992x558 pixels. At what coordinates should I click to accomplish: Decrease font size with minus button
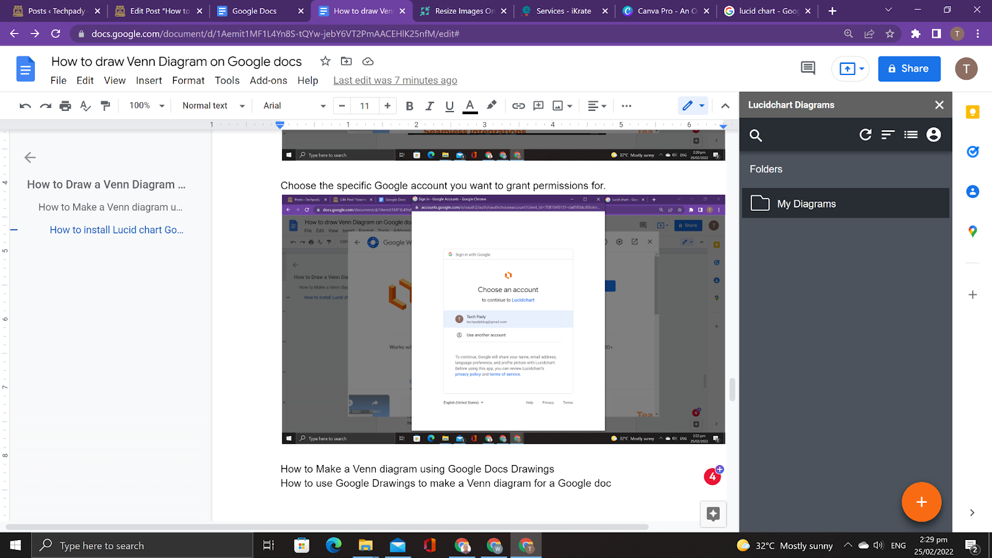tap(342, 106)
